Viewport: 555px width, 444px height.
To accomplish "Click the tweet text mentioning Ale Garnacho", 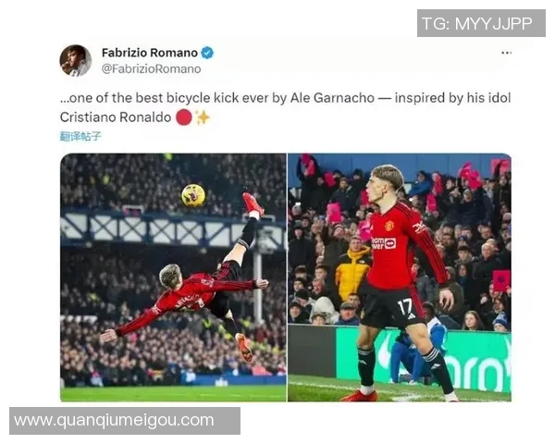I will pyautogui.click(x=285, y=107).
